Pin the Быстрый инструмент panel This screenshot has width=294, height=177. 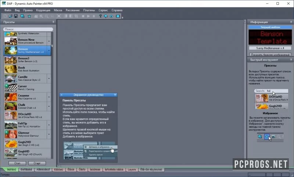click(291, 59)
